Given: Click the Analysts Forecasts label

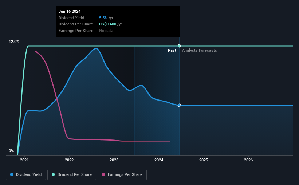Looking at the screenshot, I should pos(200,50).
